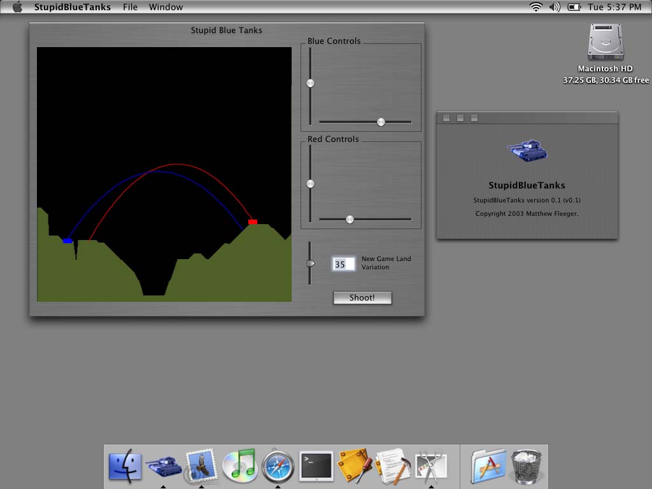Select the Macintosh HD desktop icon
Screen dimensions: 652x489
click(606, 43)
